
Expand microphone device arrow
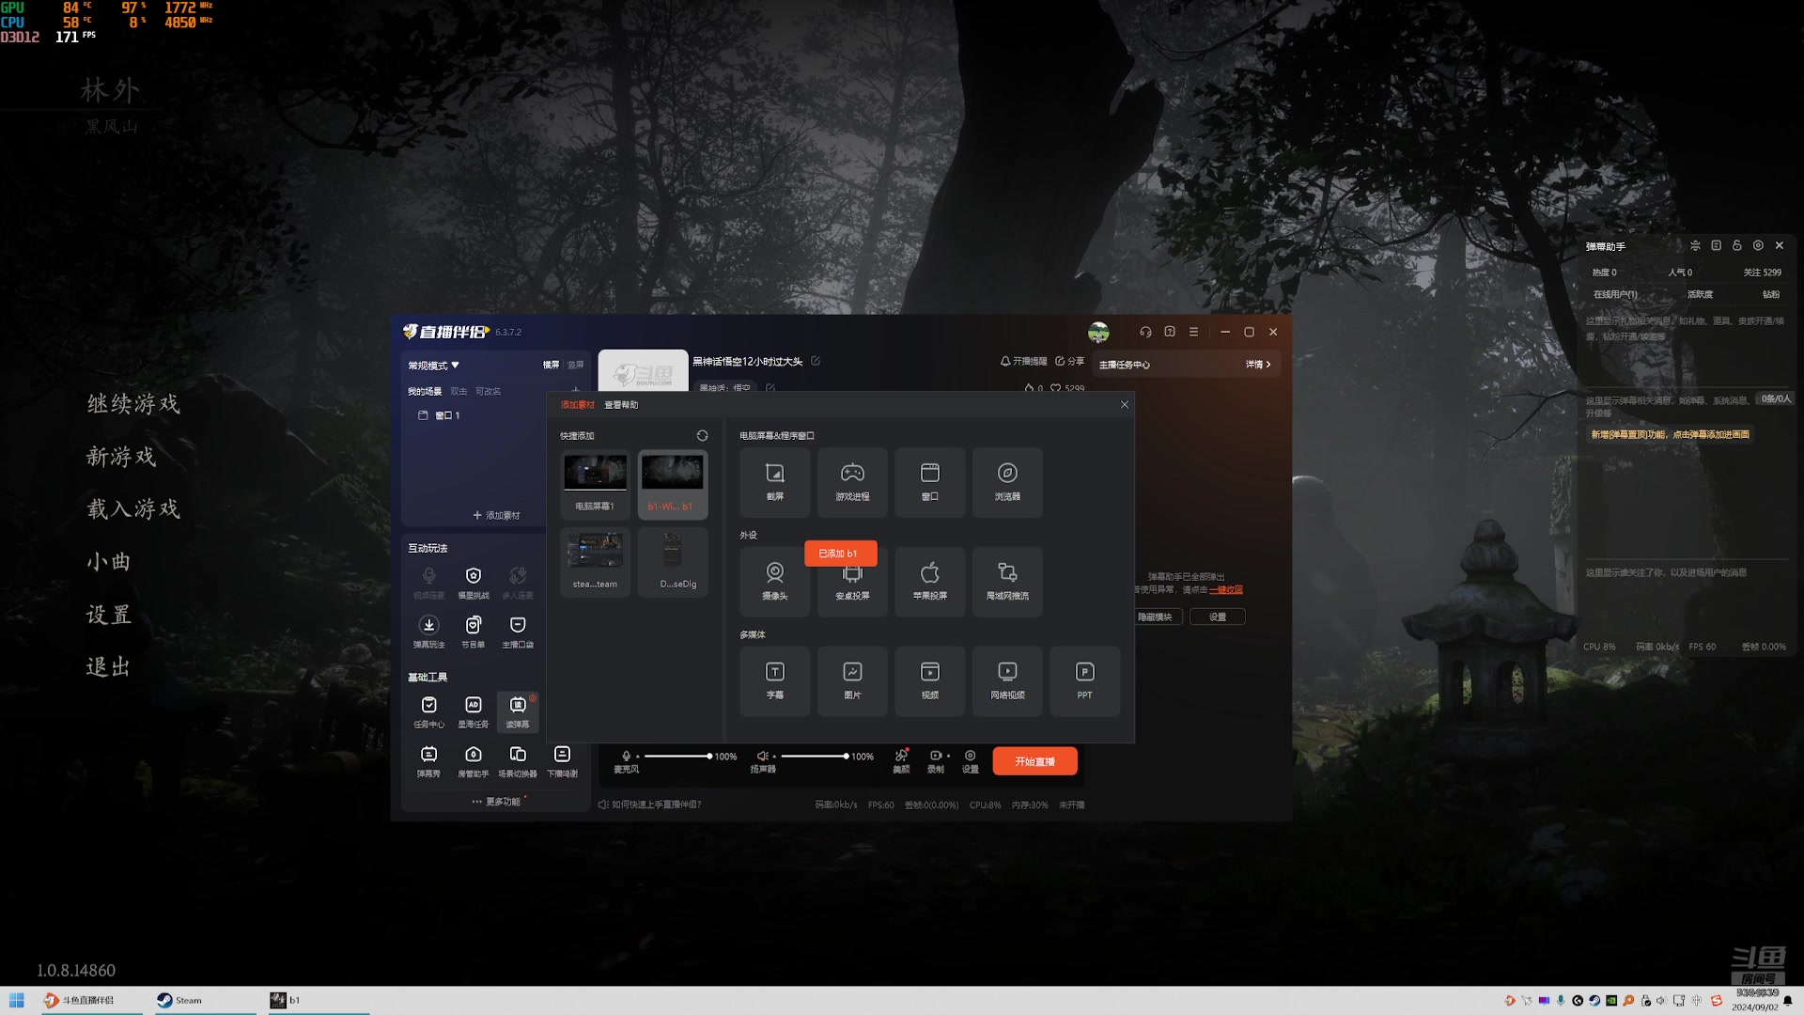tap(638, 757)
